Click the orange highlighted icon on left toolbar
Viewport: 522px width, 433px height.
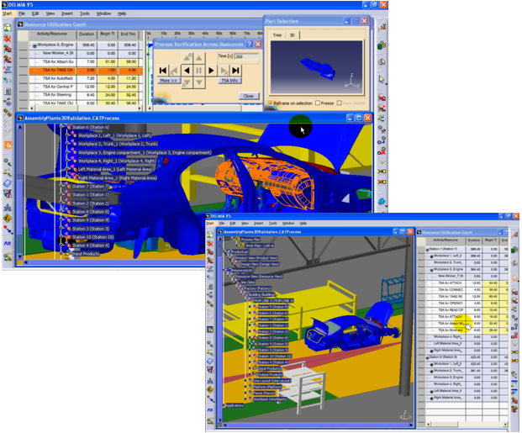(x=8, y=145)
